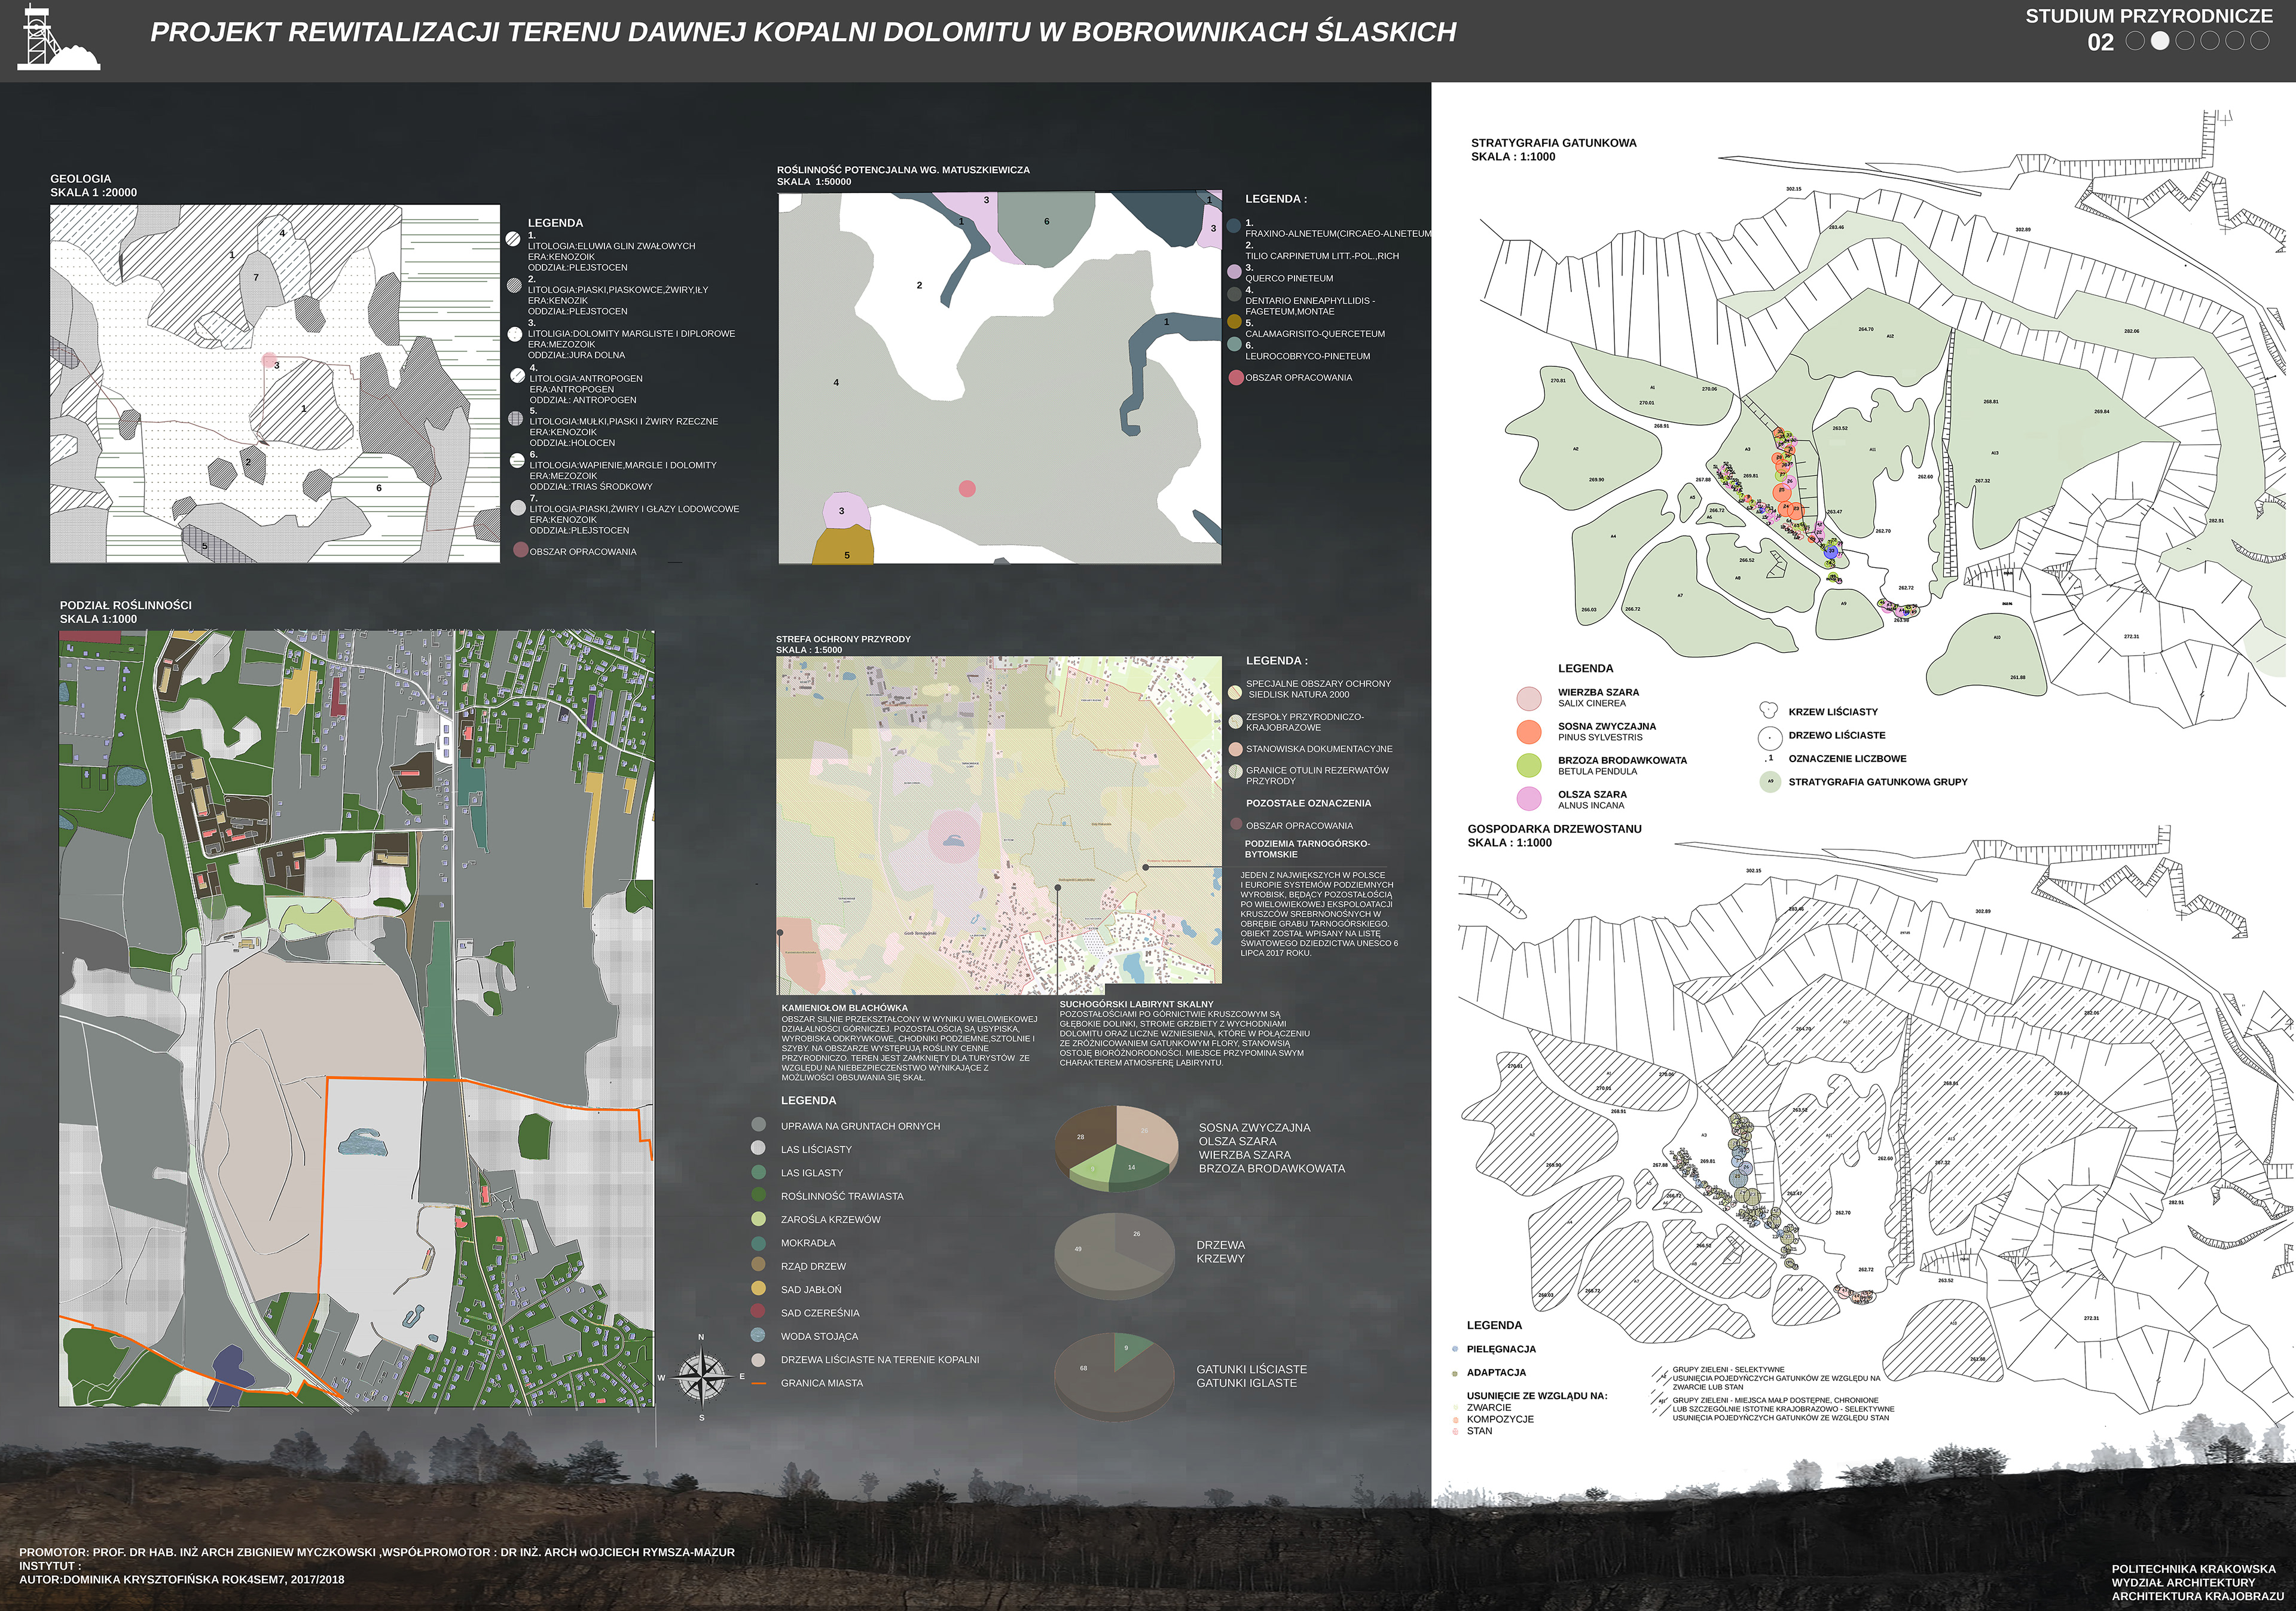Click Stanowiska dokumentacyjne legend swatch
Screen dimensions: 2296x1611
pos(1236,749)
